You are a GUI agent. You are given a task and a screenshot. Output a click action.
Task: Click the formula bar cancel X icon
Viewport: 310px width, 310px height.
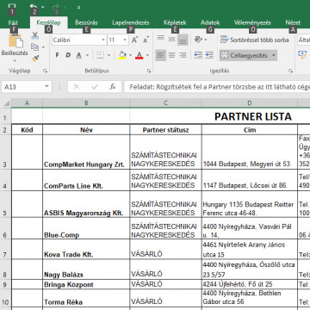(x=77, y=87)
